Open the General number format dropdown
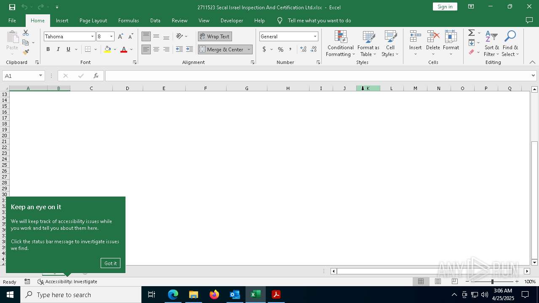Viewport: 539px width, 303px height. tap(315, 37)
